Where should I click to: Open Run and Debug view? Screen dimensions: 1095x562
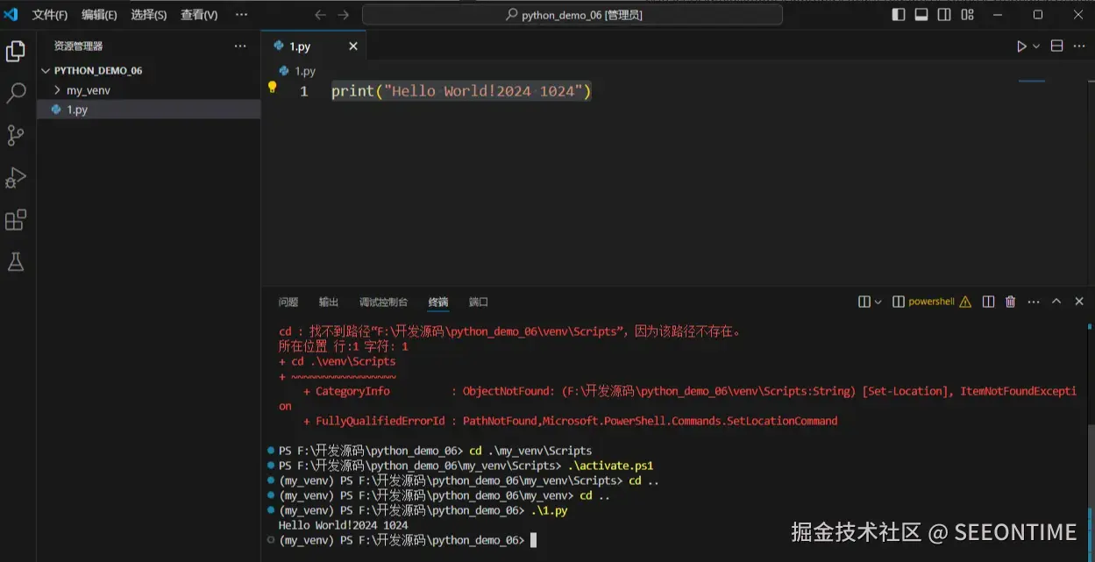click(16, 178)
